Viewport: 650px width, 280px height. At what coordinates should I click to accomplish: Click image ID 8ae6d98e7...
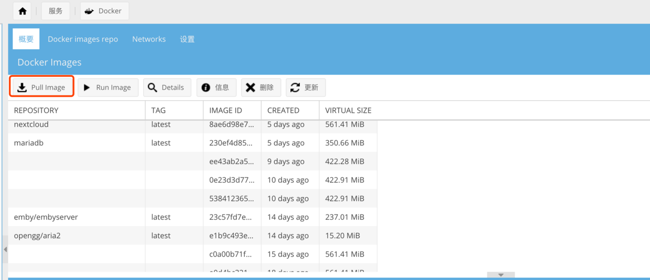click(x=232, y=125)
